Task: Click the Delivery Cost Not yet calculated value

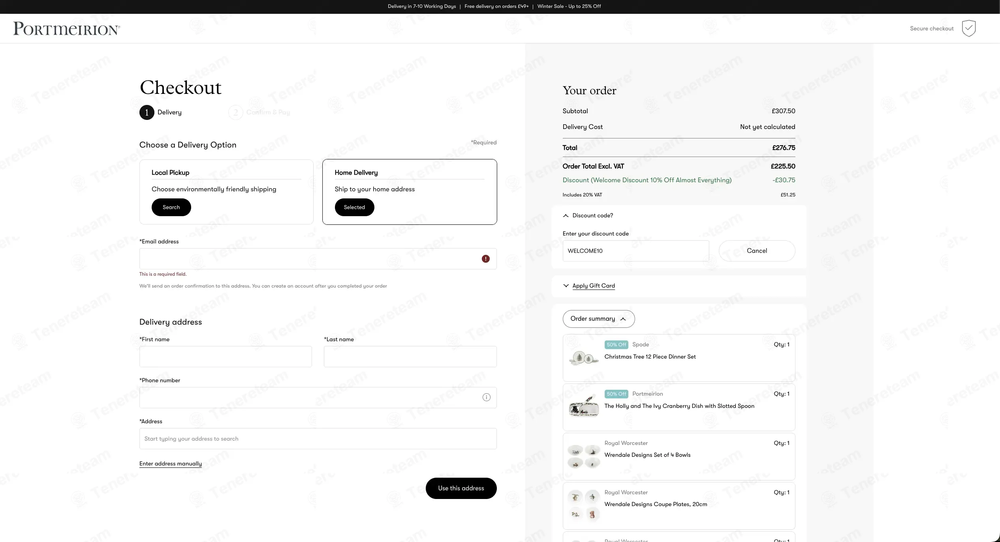Action: coord(768,127)
